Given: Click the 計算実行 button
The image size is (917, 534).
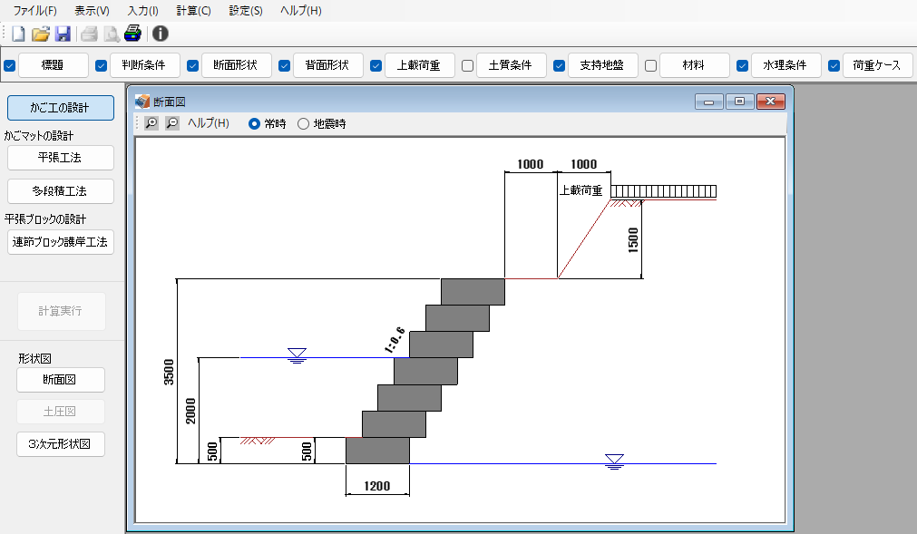Looking at the screenshot, I should (61, 311).
